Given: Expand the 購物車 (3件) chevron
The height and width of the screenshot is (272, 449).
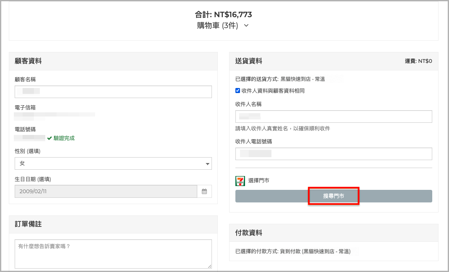Looking at the screenshot, I should [246, 26].
